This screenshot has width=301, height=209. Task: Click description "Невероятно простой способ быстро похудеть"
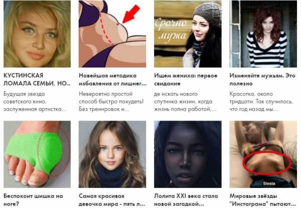[x=111, y=101]
